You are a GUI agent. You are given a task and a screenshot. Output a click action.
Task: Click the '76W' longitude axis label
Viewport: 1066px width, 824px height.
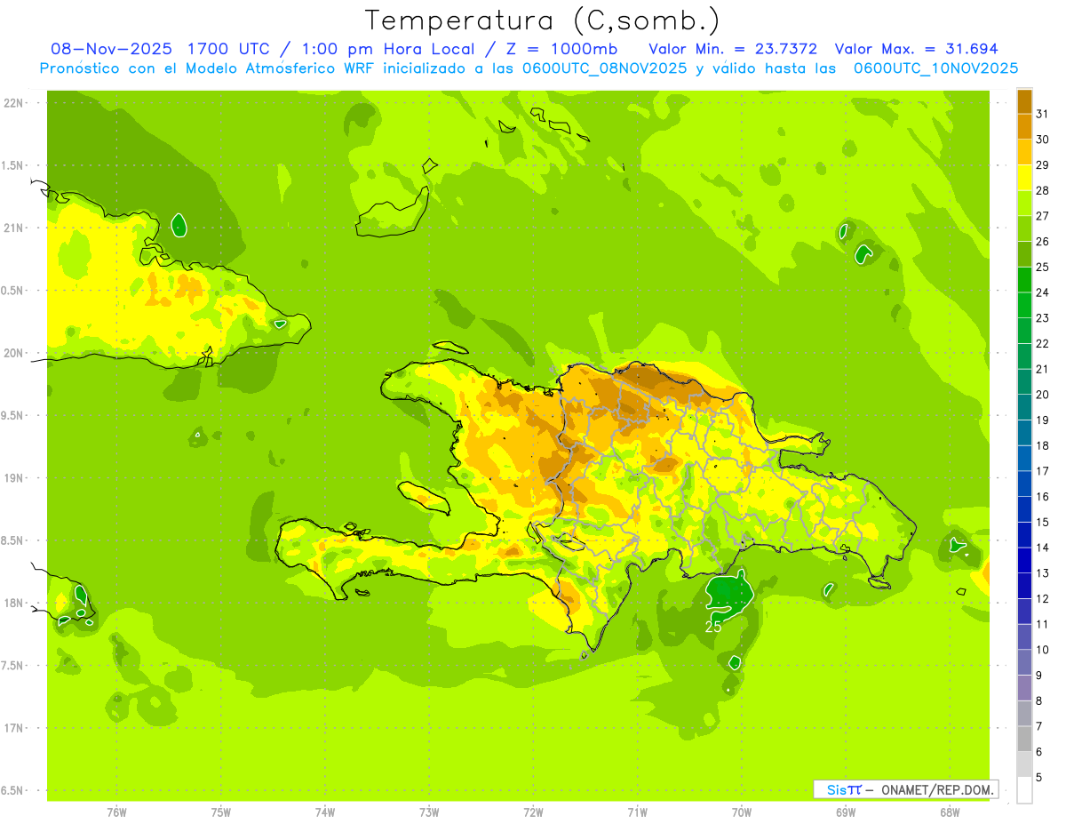[x=116, y=812]
